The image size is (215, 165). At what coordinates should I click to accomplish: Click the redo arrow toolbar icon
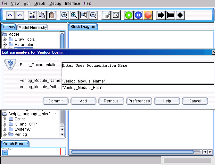[10, 15]
